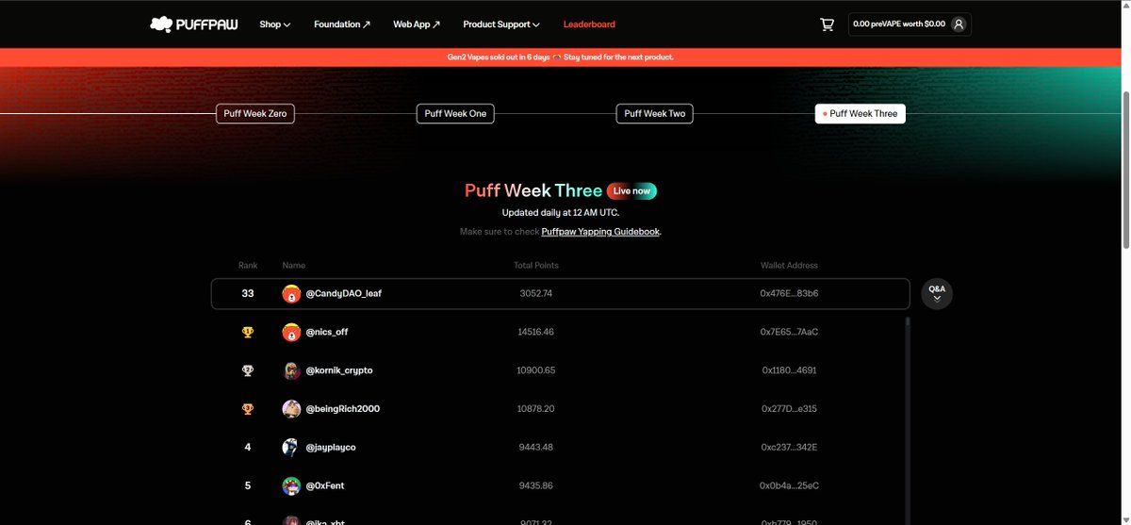Screen dimensions: 1131x525
Task: Click @CandyDAO_leaf avatar
Action: 291,293
